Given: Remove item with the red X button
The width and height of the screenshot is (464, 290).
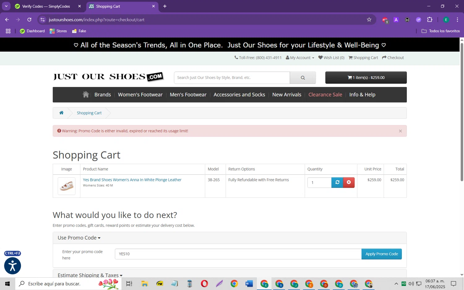Looking at the screenshot, I should point(349,182).
